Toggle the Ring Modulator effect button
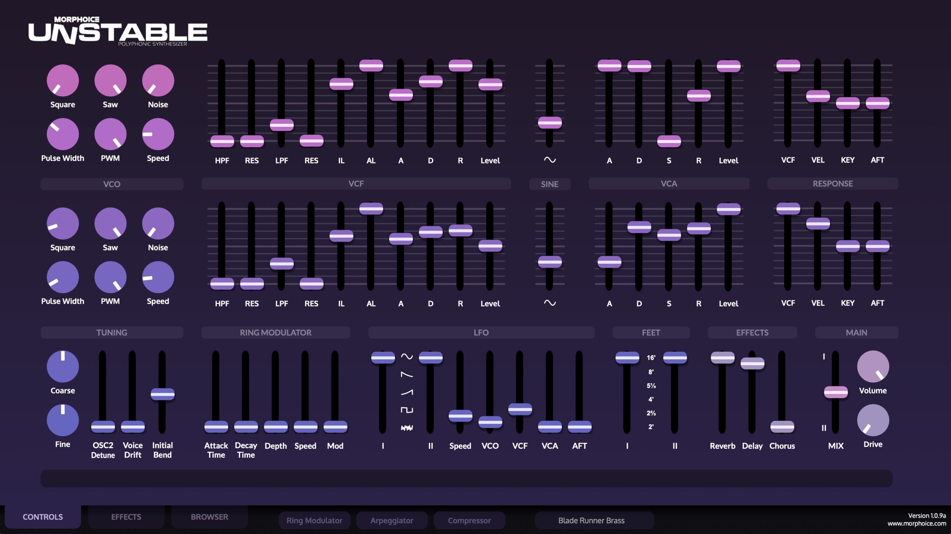This screenshot has height=534, width=951. coord(314,520)
